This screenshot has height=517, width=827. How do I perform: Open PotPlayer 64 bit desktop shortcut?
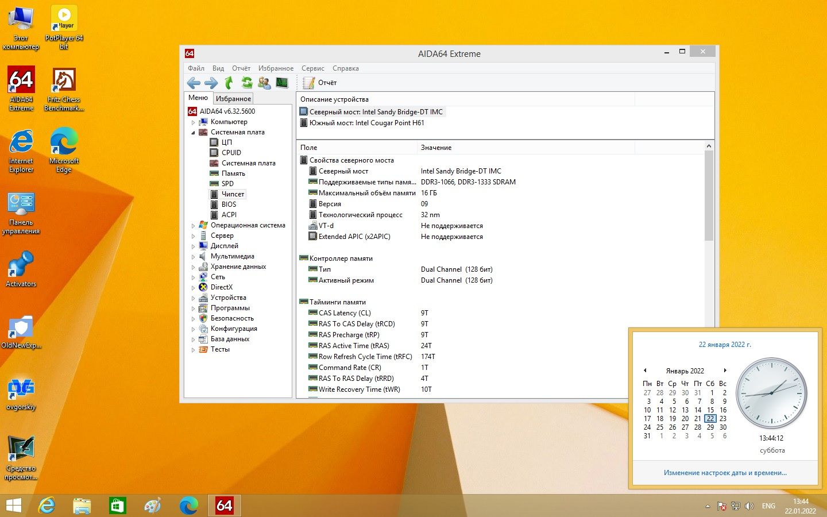[64, 28]
